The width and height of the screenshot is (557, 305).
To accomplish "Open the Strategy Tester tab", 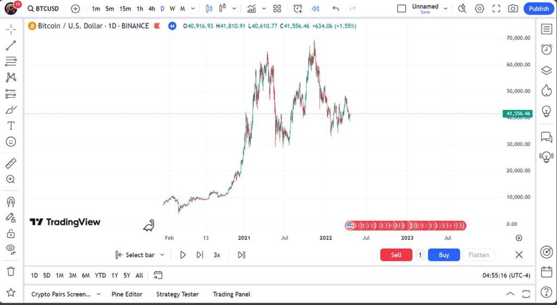I will pos(177,294).
